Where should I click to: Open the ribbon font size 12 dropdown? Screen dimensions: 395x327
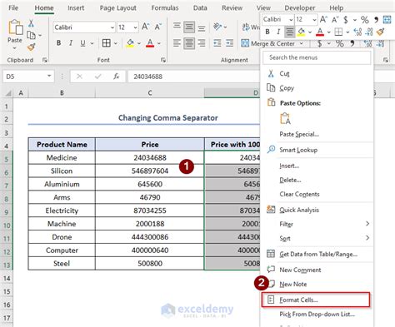point(135,27)
